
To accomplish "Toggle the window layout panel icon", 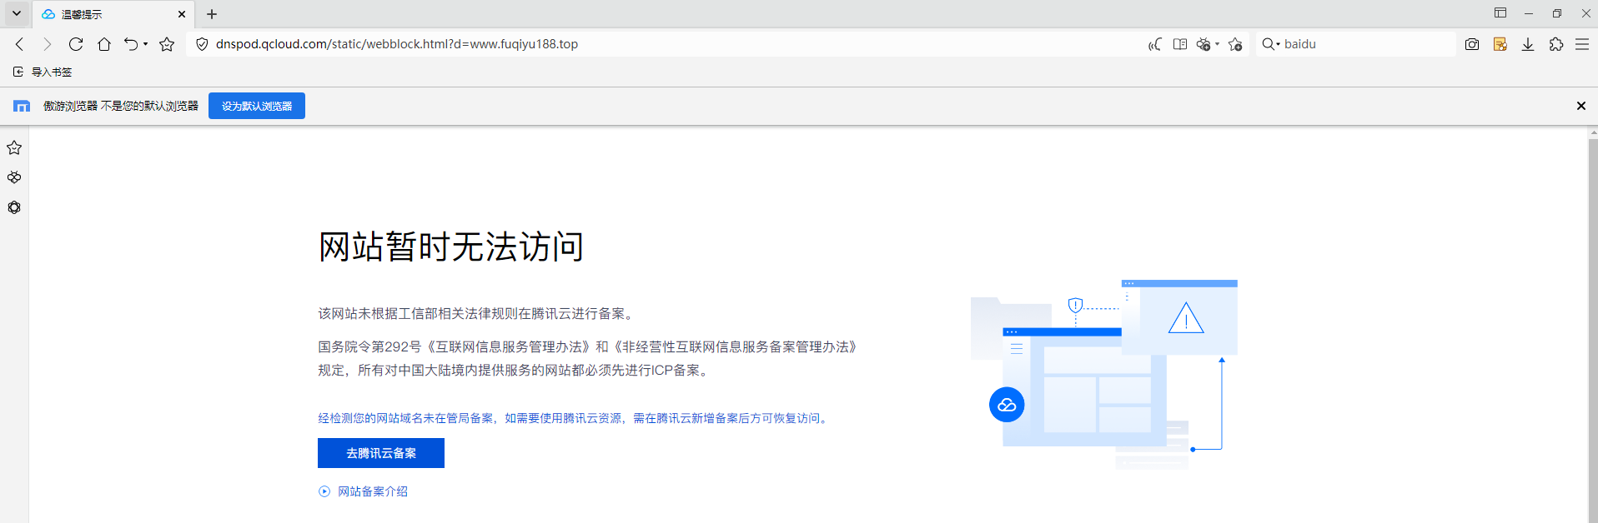I will point(1500,13).
